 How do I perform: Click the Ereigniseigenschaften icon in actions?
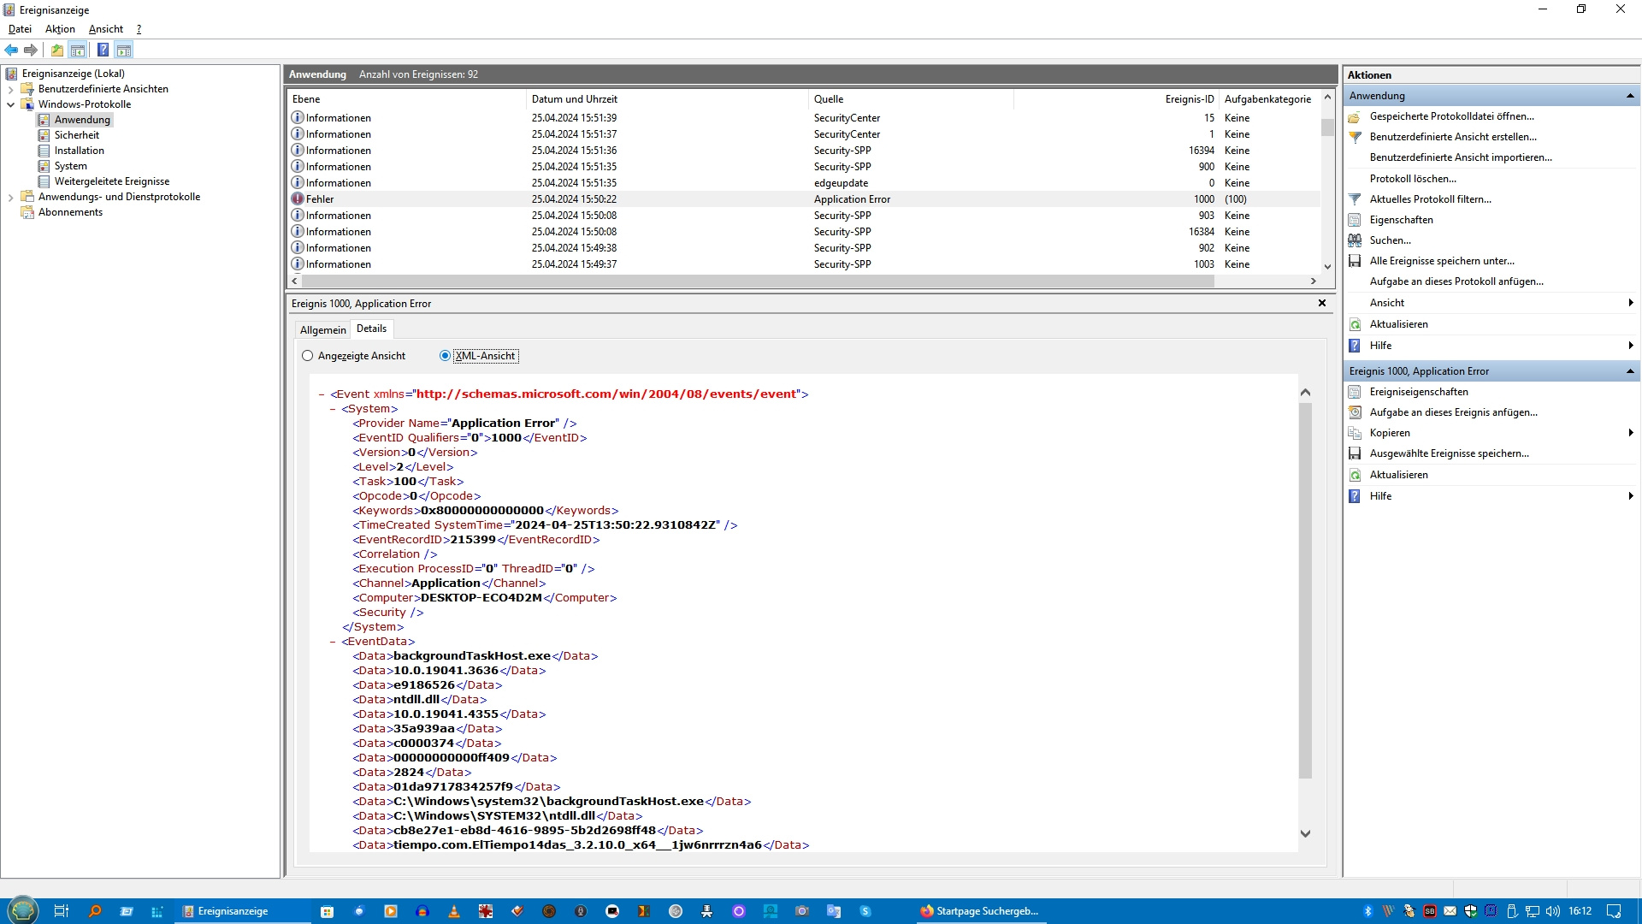(x=1355, y=392)
